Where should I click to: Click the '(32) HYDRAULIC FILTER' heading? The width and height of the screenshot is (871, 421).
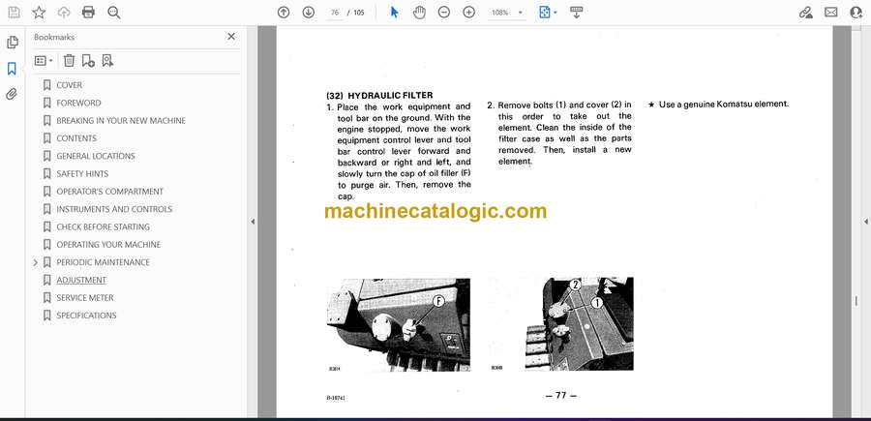[x=379, y=96]
